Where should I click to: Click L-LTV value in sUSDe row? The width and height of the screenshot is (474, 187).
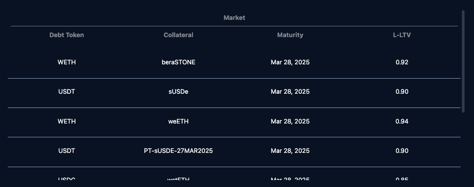(x=402, y=92)
